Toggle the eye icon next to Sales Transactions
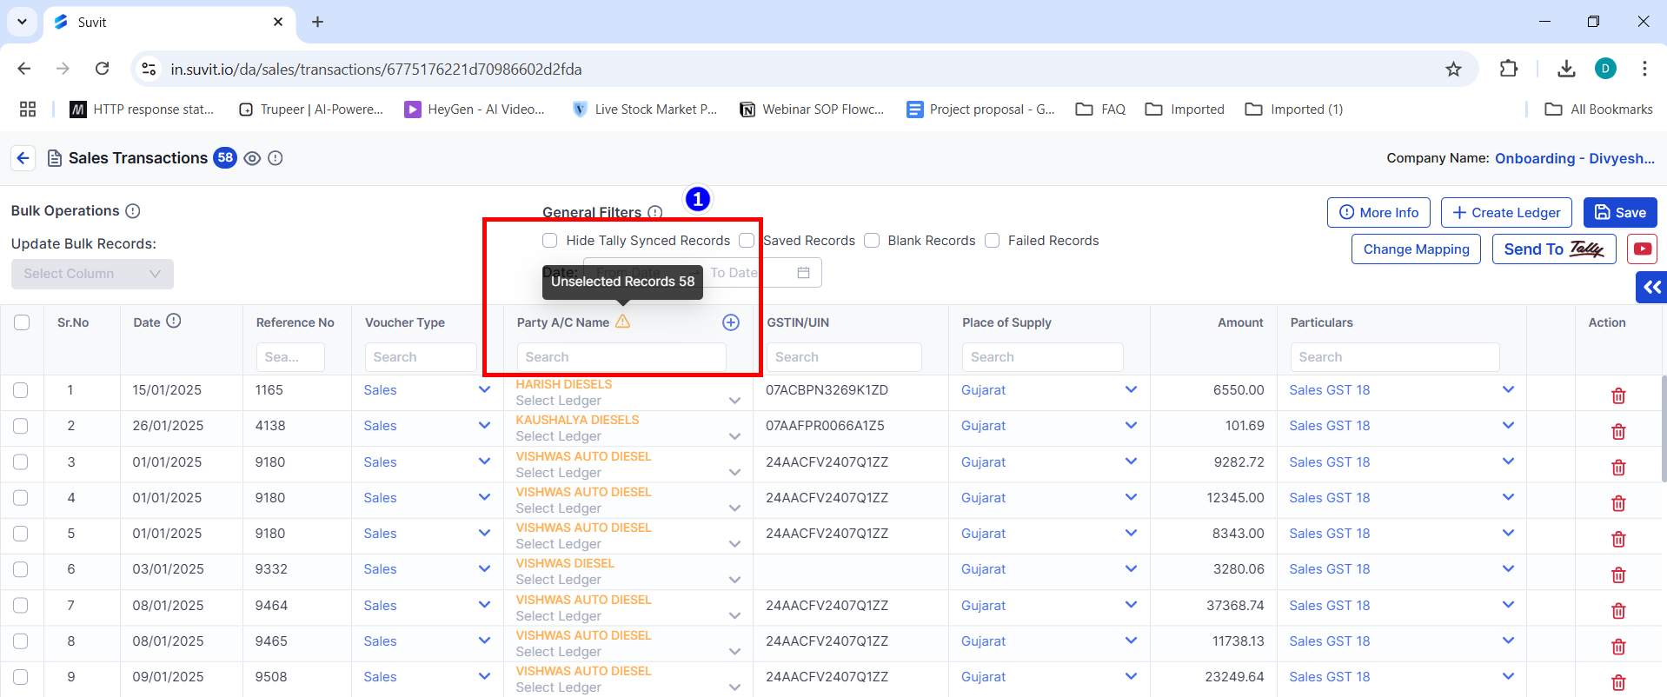The width and height of the screenshot is (1667, 697). pyautogui.click(x=252, y=158)
